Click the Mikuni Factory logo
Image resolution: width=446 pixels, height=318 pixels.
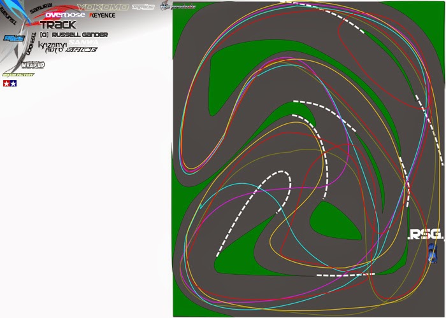18,74
